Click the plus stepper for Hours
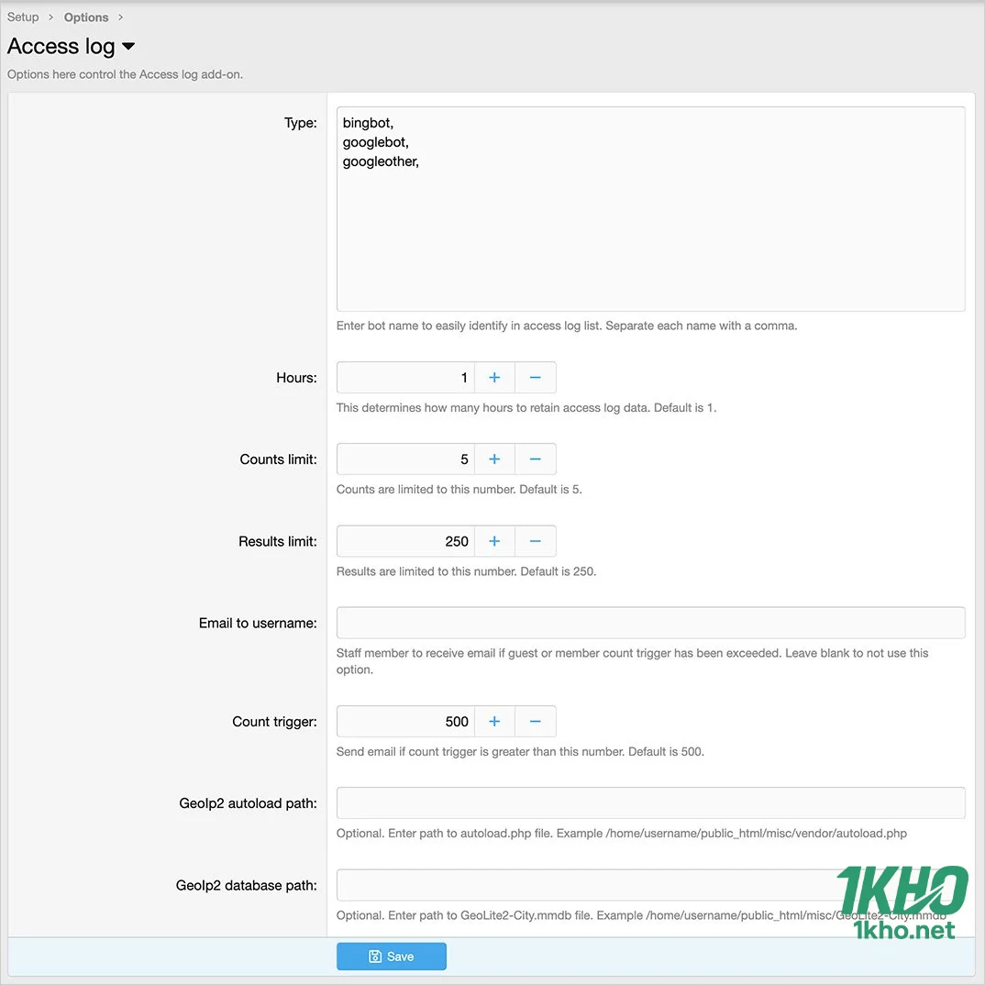The image size is (985, 985). (494, 377)
